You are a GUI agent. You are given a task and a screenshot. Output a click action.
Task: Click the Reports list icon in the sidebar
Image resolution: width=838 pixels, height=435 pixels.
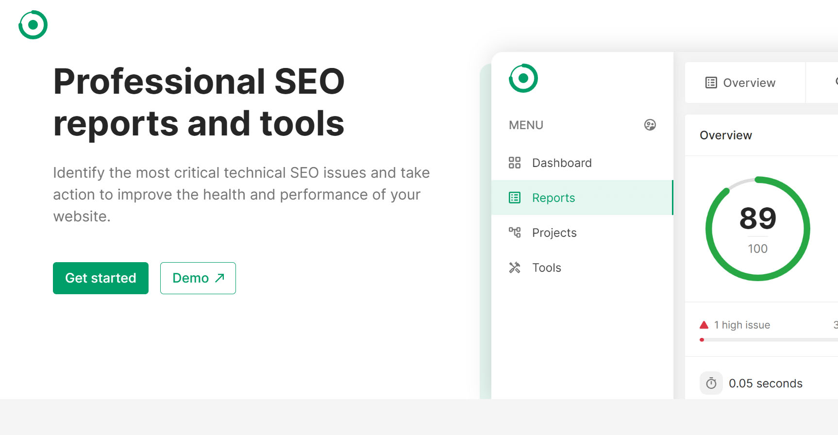click(514, 198)
